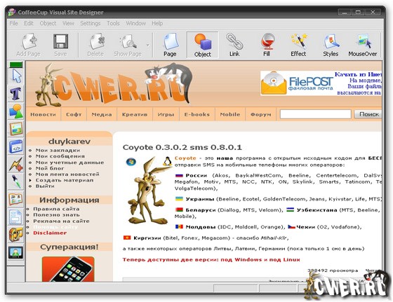This screenshot has height=302, width=393.
Task: Open the Object menu
Action: click(48, 23)
